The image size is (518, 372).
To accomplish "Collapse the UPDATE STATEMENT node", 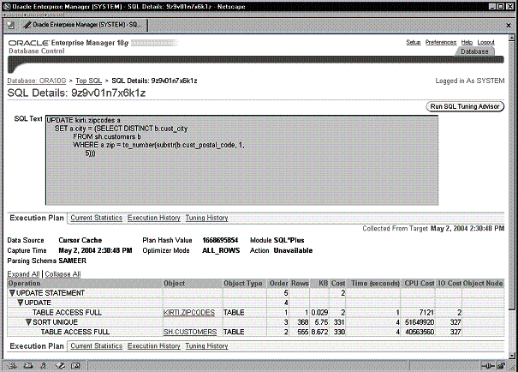I will click(x=12, y=293).
